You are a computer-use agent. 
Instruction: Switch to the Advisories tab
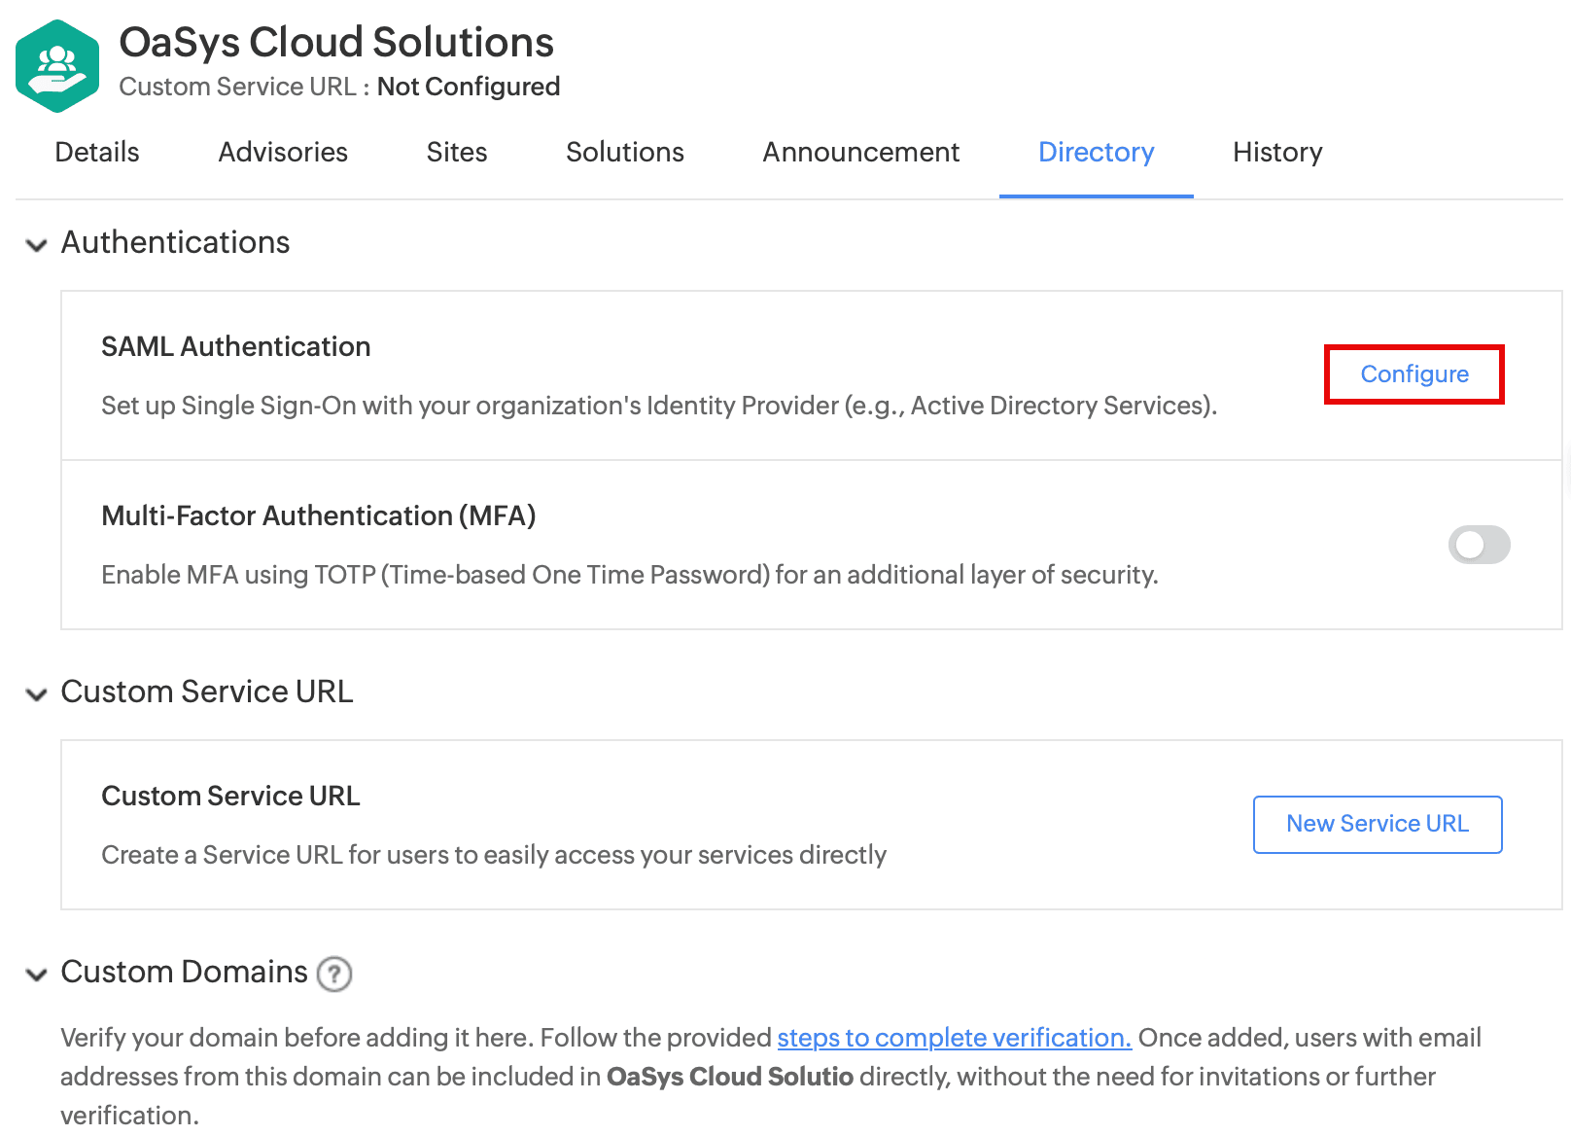tap(283, 153)
